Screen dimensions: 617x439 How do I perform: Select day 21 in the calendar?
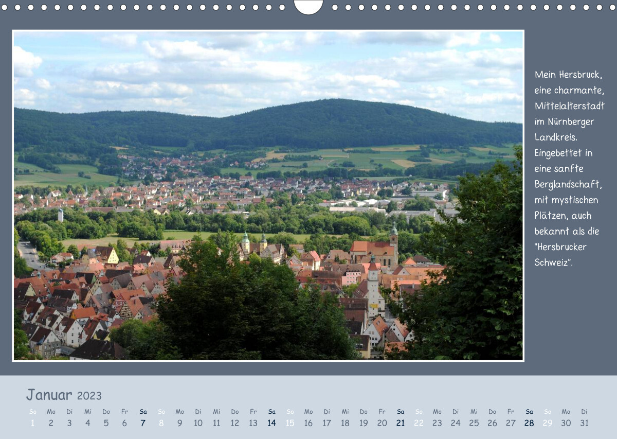click(401, 423)
